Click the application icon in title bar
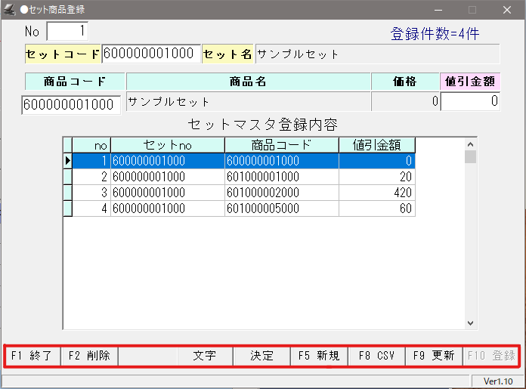Viewport: 526px width, 389px height. coord(10,10)
